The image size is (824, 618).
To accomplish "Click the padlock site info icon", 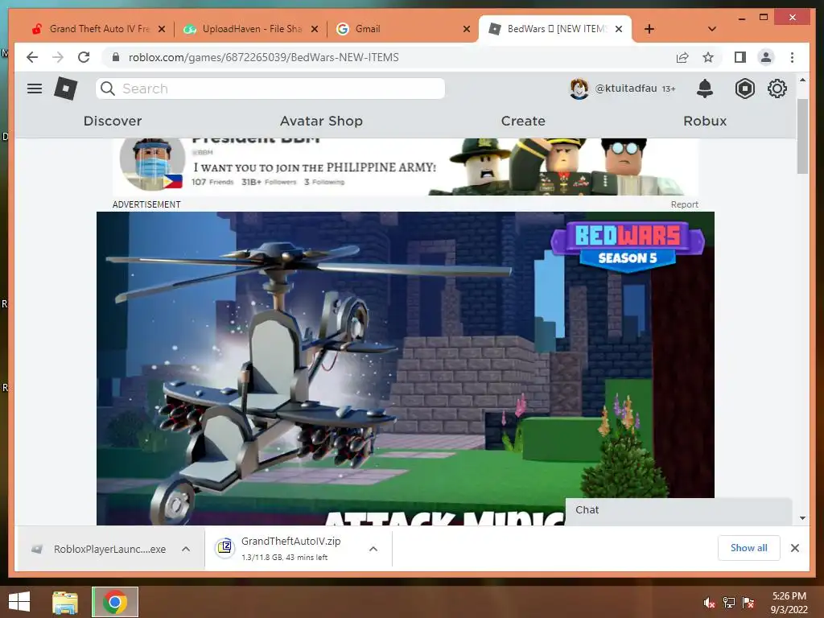I will (x=116, y=57).
